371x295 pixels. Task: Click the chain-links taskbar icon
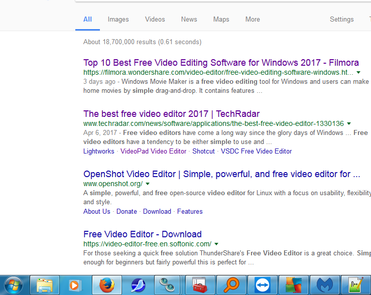click(x=167, y=285)
